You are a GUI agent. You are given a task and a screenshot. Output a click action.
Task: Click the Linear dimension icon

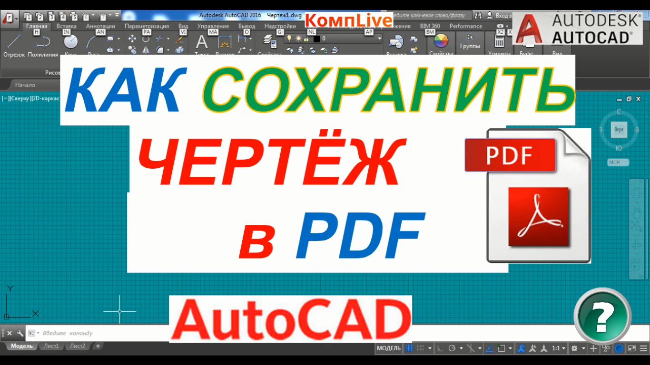[243, 38]
